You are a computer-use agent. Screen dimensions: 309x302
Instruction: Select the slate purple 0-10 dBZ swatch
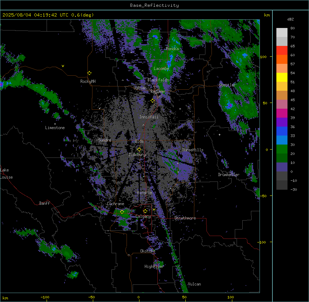pyautogui.click(x=282, y=167)
